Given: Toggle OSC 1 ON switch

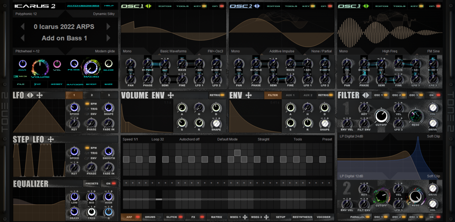Looking at the screenshot, I should pyautogui.click(x=218, y=6).
